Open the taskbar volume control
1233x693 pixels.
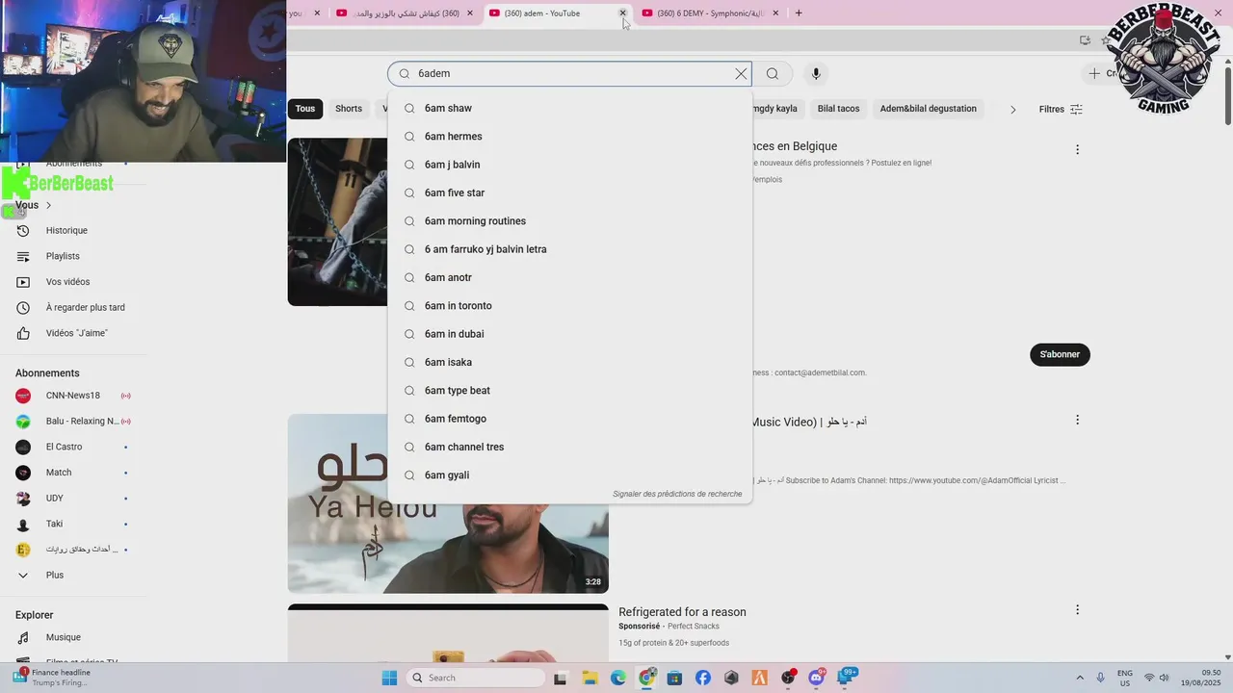pos(1164,678)
